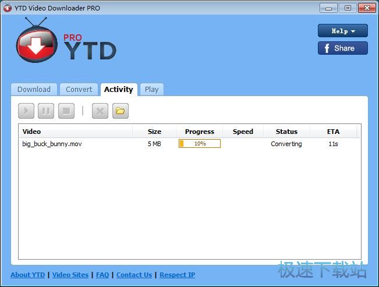Click the YTD PRO logo
379x287 pixels.
pyautogui.click(x=66, y=40)
